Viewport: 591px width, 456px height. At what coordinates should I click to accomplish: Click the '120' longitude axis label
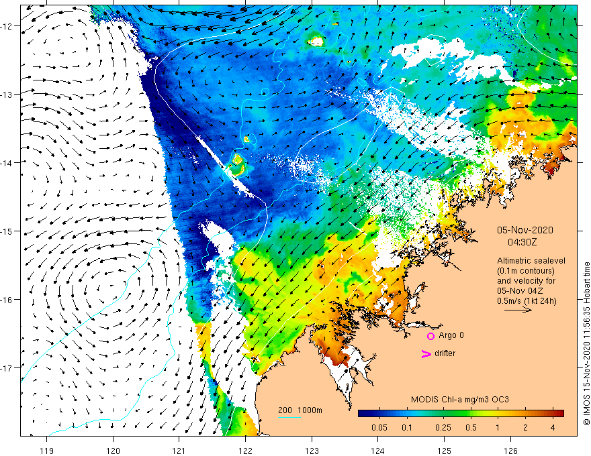click(x=113, y=451)
